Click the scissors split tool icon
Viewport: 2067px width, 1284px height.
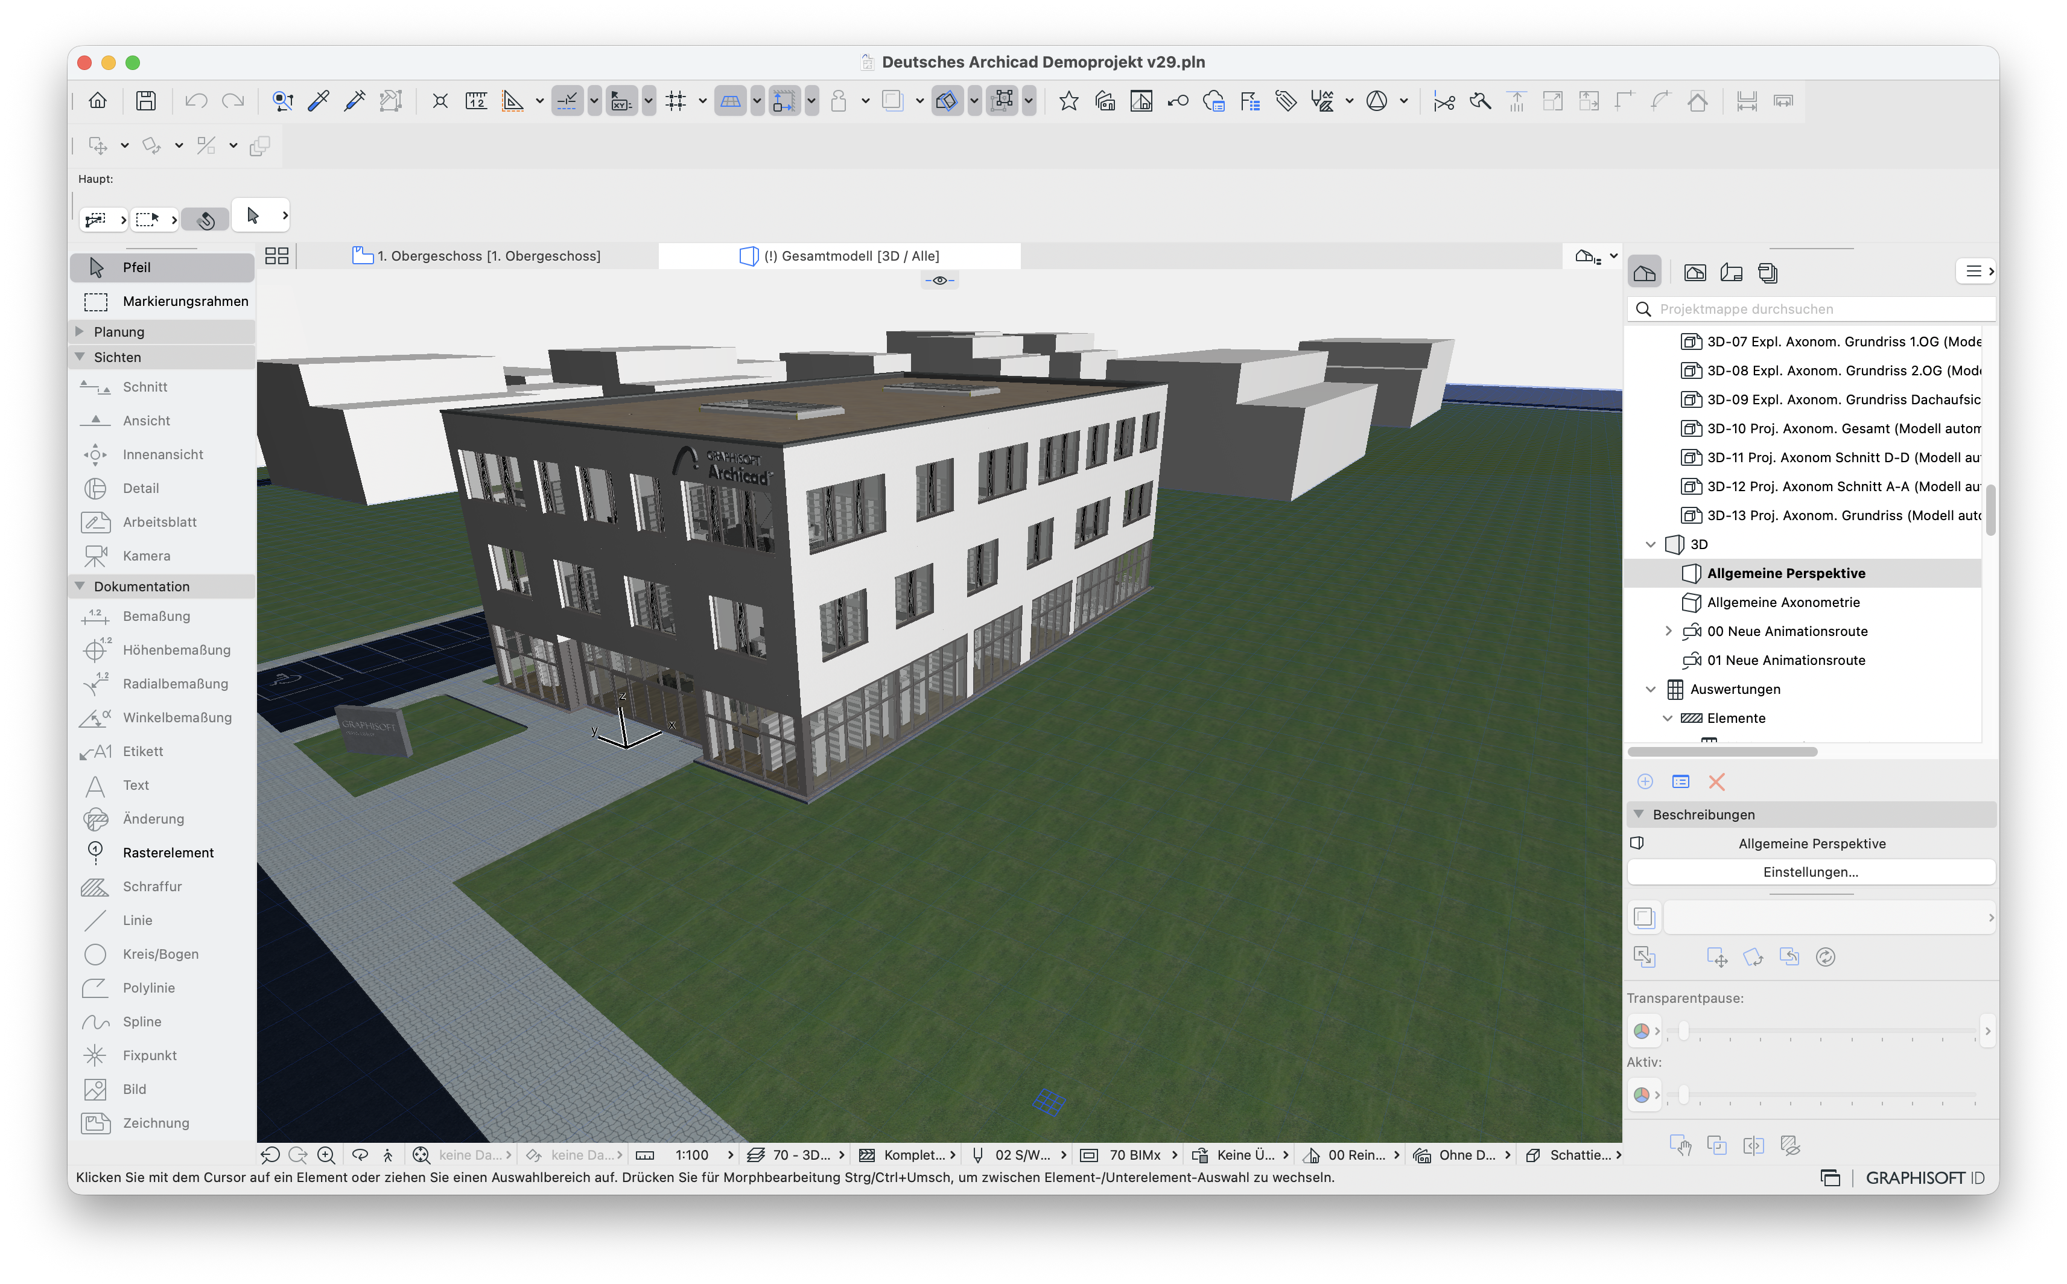point(1444,101)
